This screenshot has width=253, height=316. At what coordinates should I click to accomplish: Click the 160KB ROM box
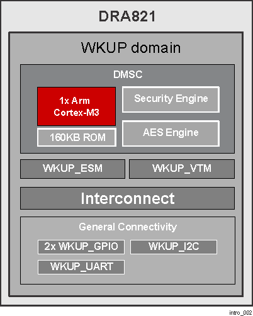coord(77,137)
